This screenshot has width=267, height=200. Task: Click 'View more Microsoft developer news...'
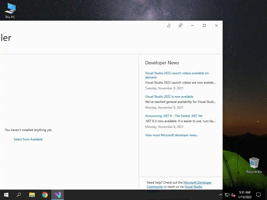tap(172, 135)
